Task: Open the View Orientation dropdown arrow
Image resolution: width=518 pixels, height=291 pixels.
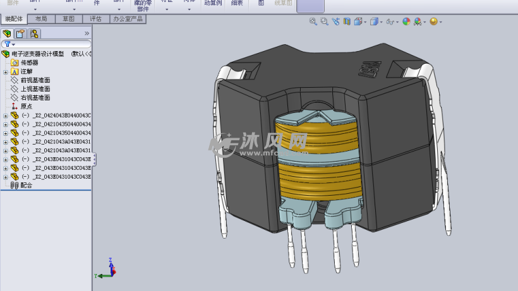Action: tap(365, 22)
